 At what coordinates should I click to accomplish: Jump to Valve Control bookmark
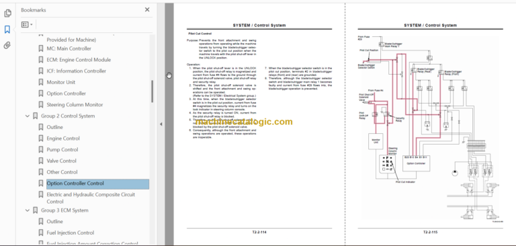62,161
